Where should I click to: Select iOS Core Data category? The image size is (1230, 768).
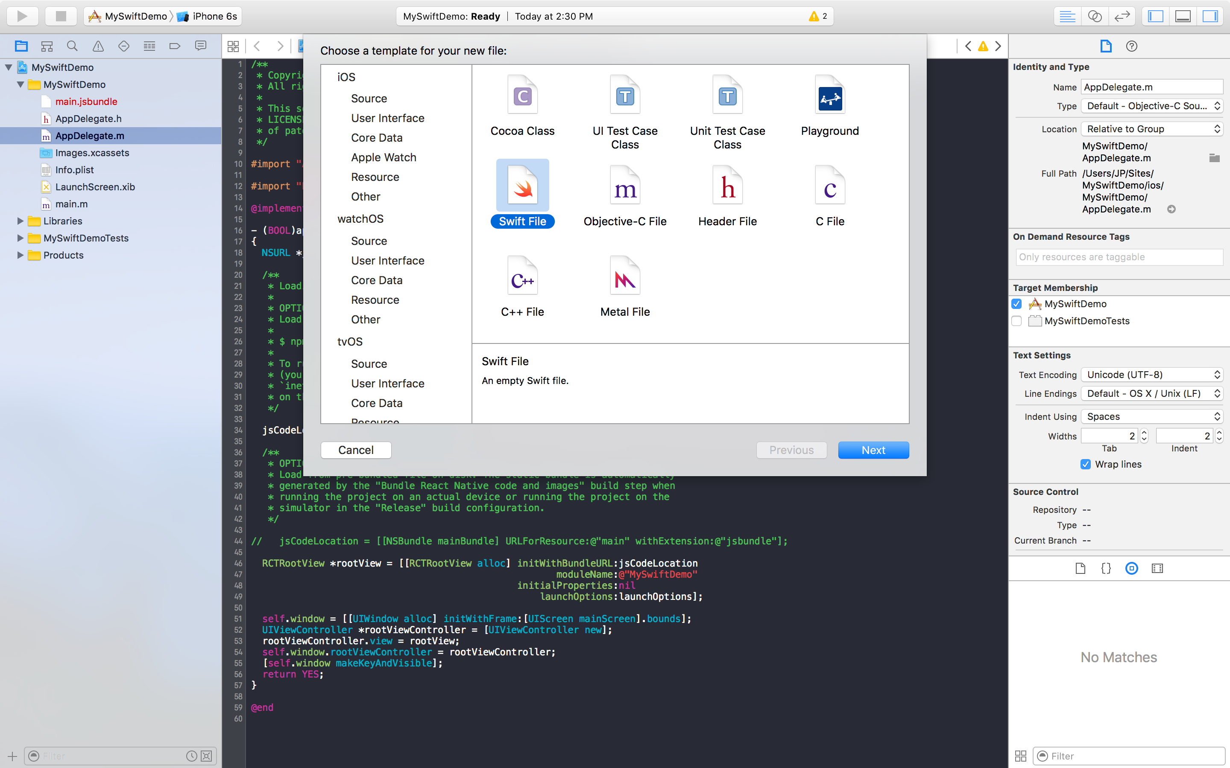coord(377,138)
